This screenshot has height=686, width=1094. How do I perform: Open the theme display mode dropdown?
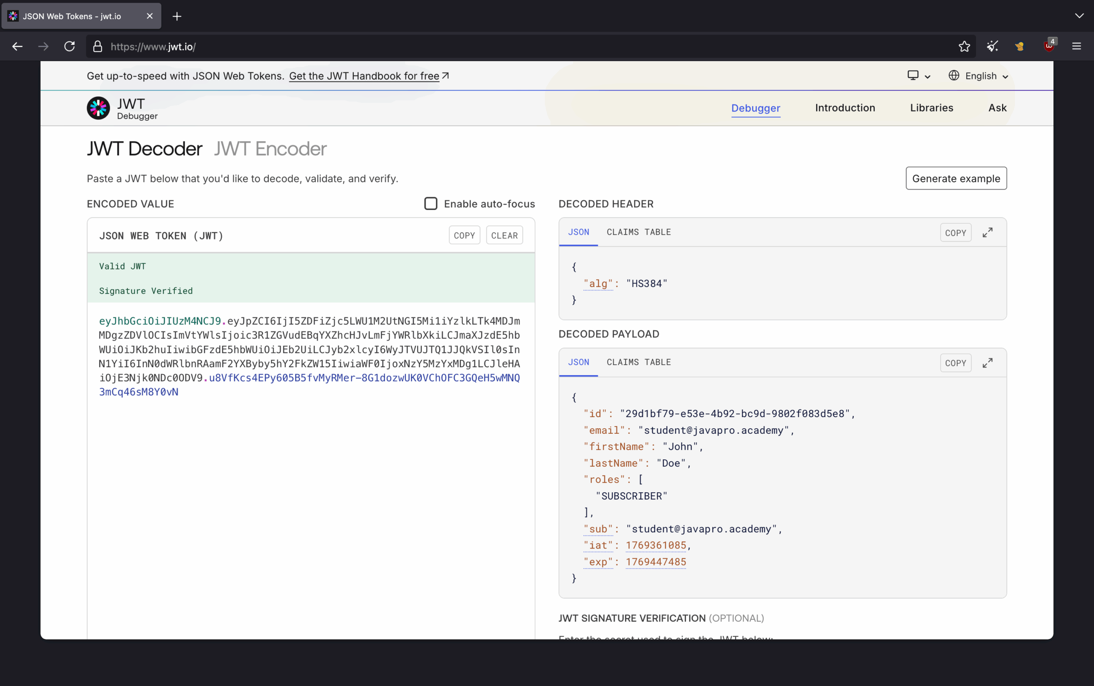click(x=918, y=76)
